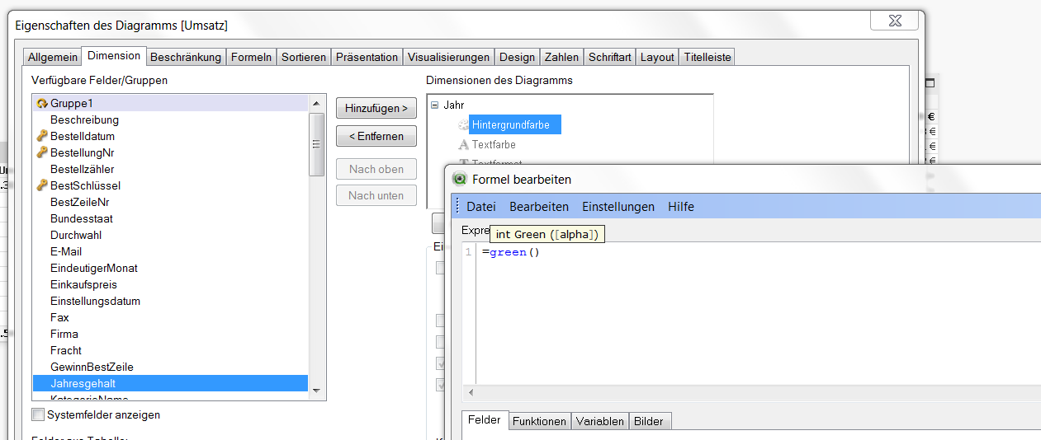This screenshot has width=1041, height=440.
Task: Click the Hinzufügen > button
Action: coord(376,108)
